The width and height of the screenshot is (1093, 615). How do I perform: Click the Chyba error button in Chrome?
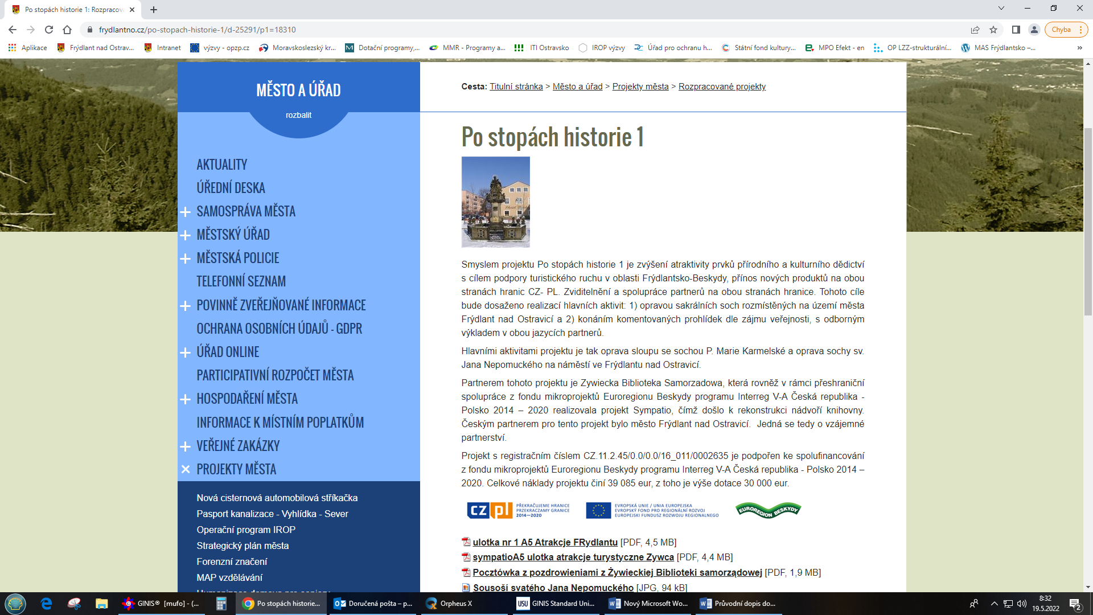coord(1066,30)
